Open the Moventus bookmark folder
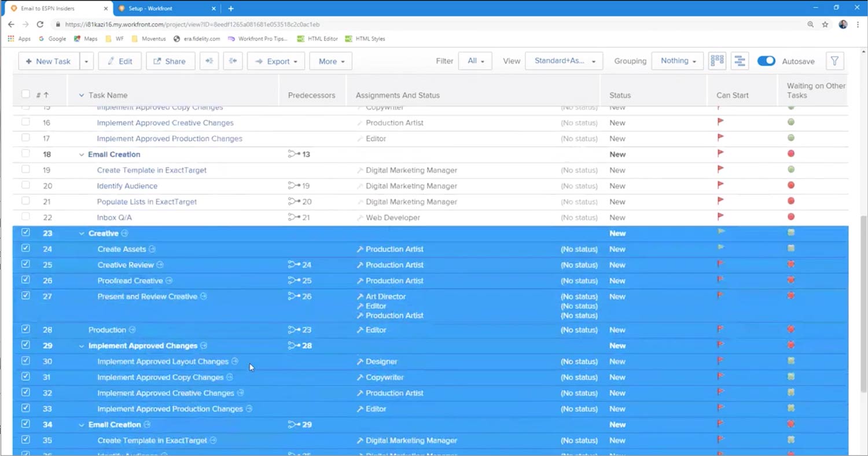This screenshot has height=456, width=868. click(x=149, y=39)
